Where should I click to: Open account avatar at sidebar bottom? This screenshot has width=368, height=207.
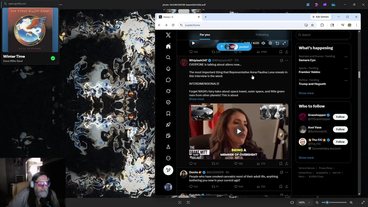[168, 187]
